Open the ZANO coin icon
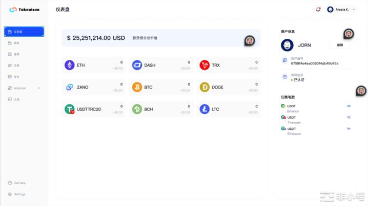The height and width of the screenshot is (206, 368). point(70,87)
